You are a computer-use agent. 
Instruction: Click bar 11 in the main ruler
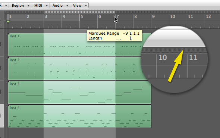click(191, 16)
